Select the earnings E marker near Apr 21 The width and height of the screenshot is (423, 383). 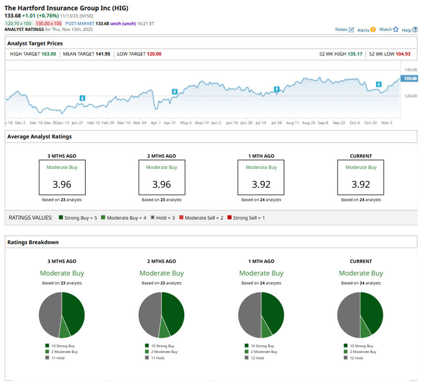[x=174, y=92]
